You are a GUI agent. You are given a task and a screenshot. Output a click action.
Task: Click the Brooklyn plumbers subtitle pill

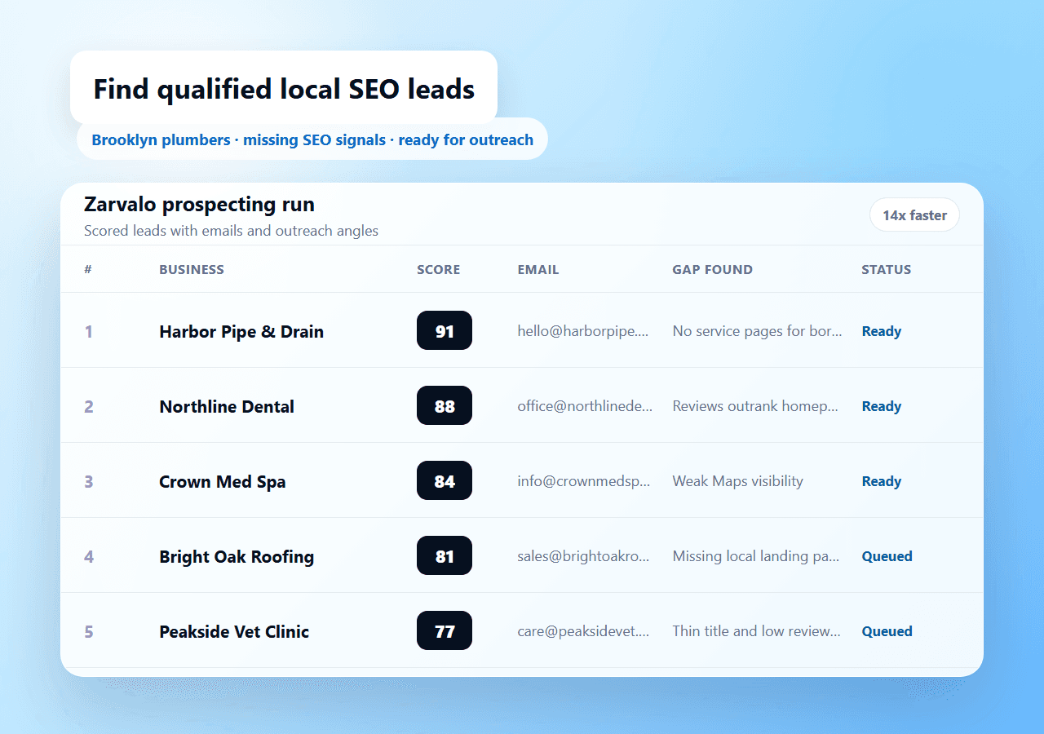pos(312,139)
